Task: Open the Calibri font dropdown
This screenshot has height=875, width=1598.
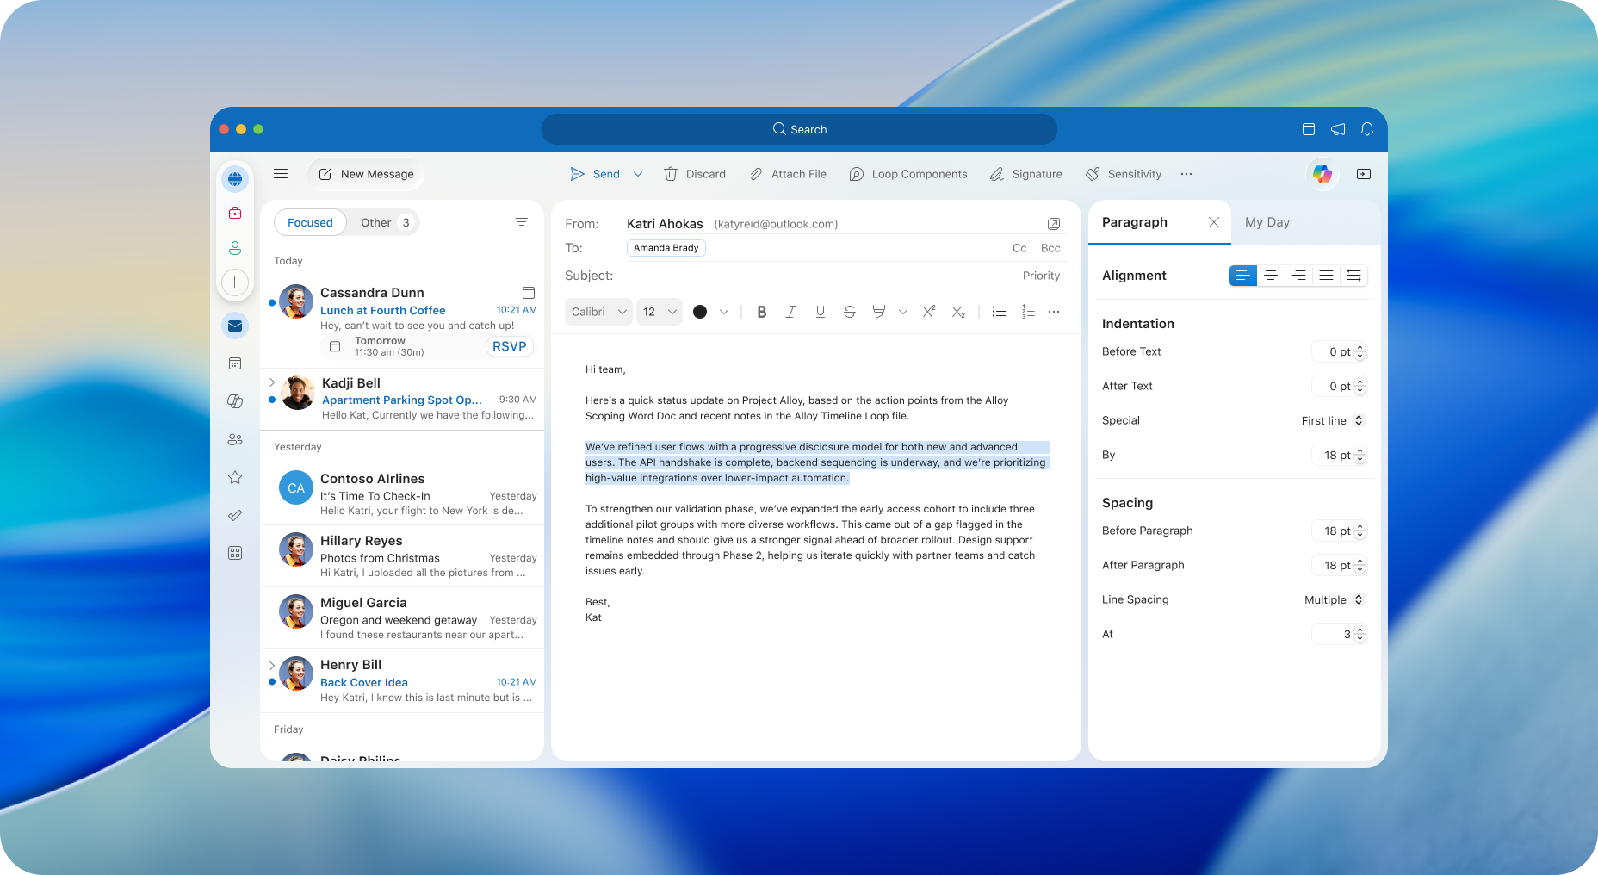Action: (598, 312)
